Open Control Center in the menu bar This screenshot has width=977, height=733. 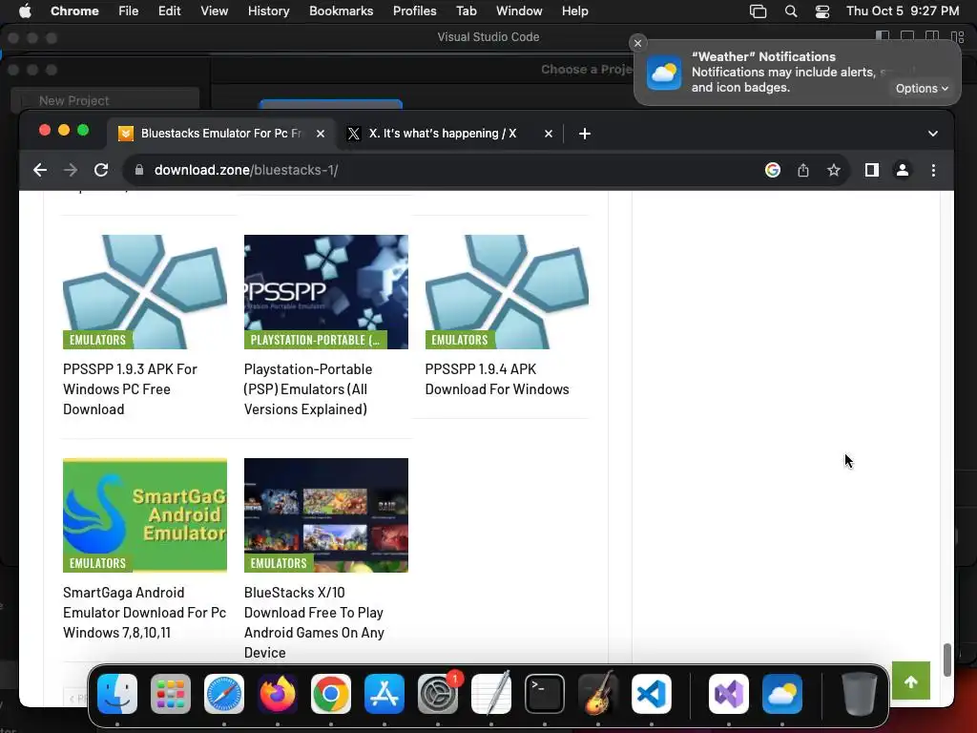pyautogui.click(x=822, y=11)
